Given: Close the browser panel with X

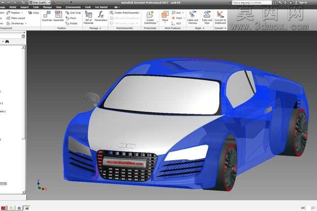Looking at the screenshot, I should pyautogui.click(x=24, y=32).
